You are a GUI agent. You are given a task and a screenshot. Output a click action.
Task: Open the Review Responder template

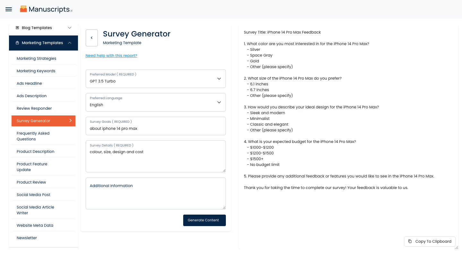click(34, 108)
